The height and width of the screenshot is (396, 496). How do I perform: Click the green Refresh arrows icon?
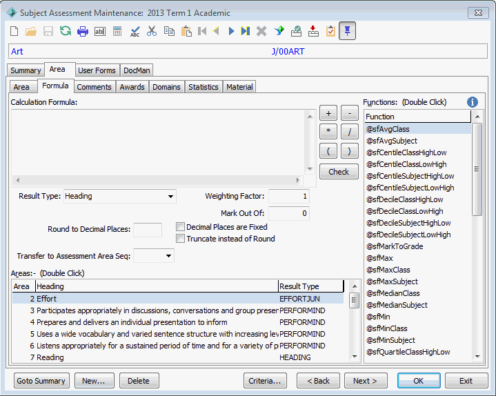click(x=66, y=31)
